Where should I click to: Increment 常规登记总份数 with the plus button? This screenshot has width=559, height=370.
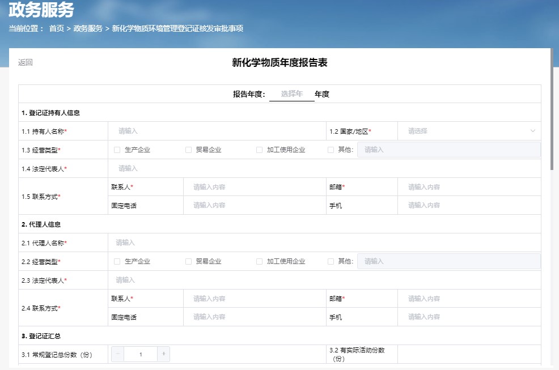[163, 354]
